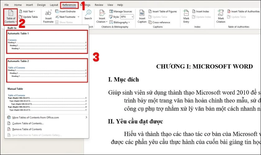Expand the Insert Citation dropdown arrow
Viewport: 261px width, 155px height.
coord(107,22)
